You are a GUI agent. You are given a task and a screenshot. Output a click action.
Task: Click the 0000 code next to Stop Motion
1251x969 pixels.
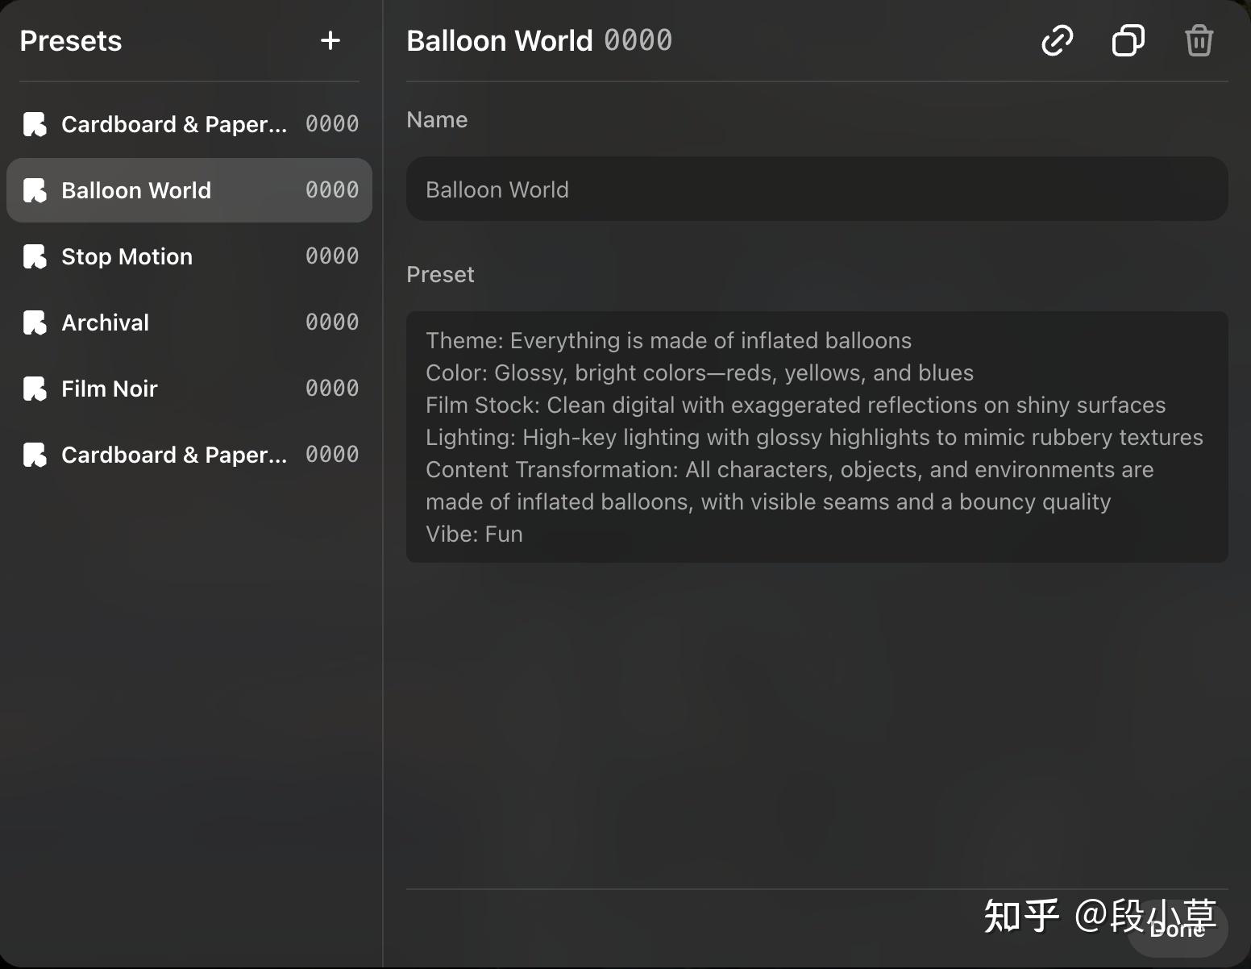332,256
